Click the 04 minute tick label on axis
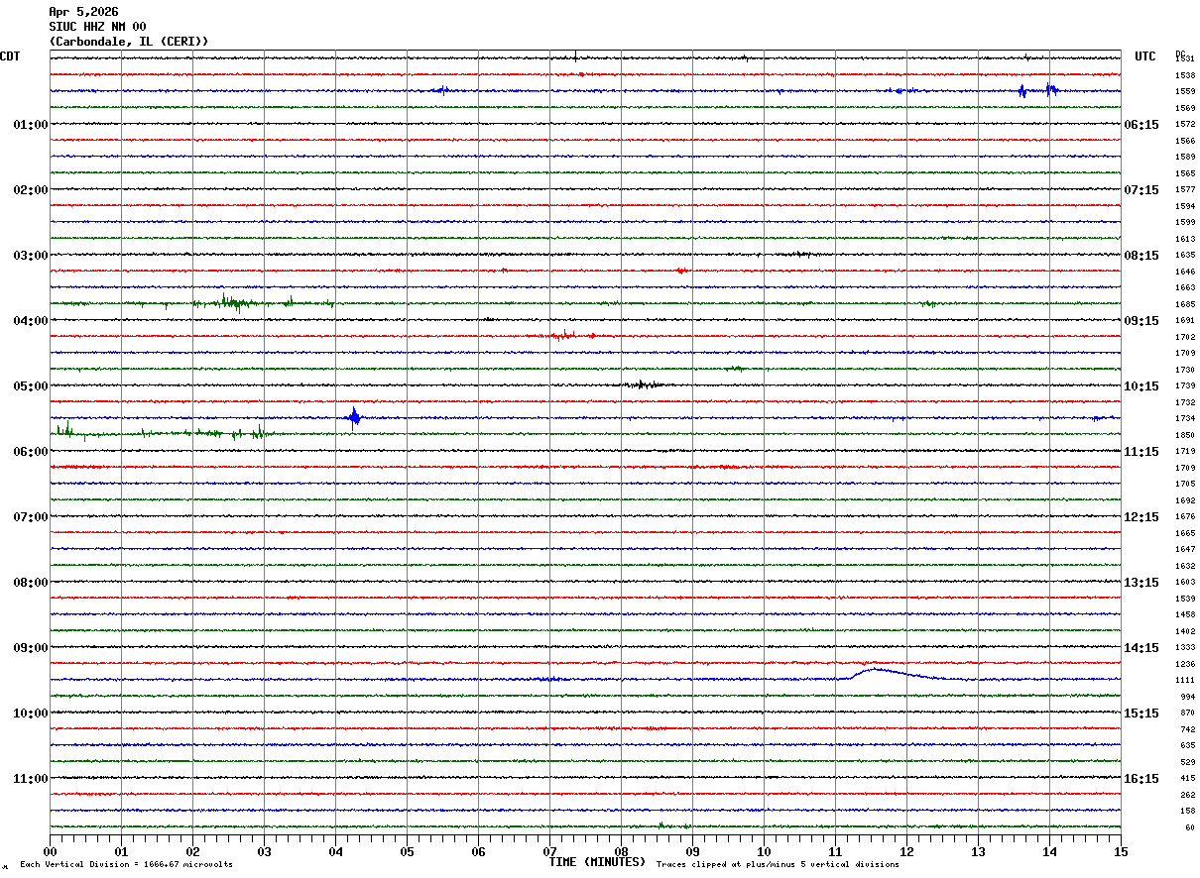1200x878 pixels. point(335,851)
